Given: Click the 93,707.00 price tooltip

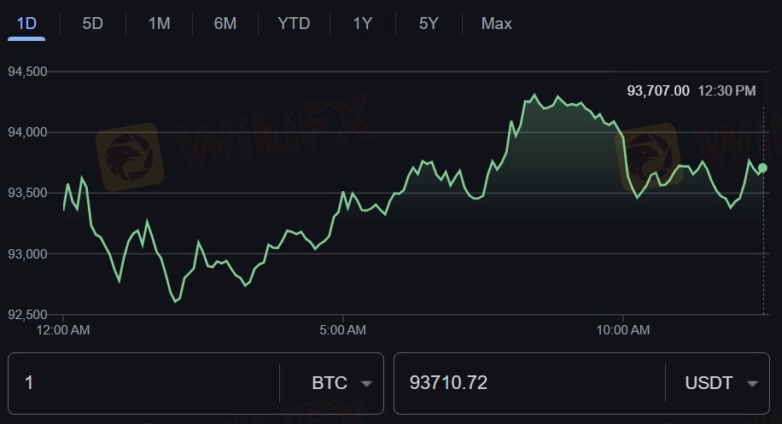Looking at the screenshot, I should (x=657, y=90).
